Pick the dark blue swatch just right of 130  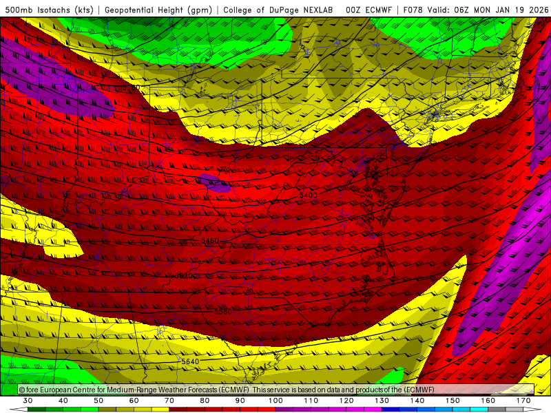coord(391,410)
